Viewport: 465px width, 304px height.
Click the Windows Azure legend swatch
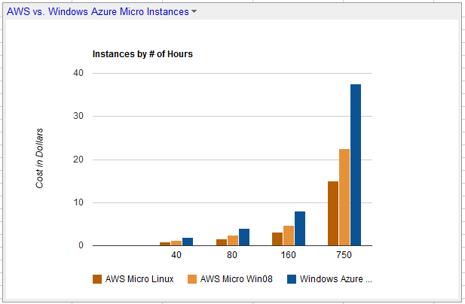pyautogui.click(x=292, y=279)
